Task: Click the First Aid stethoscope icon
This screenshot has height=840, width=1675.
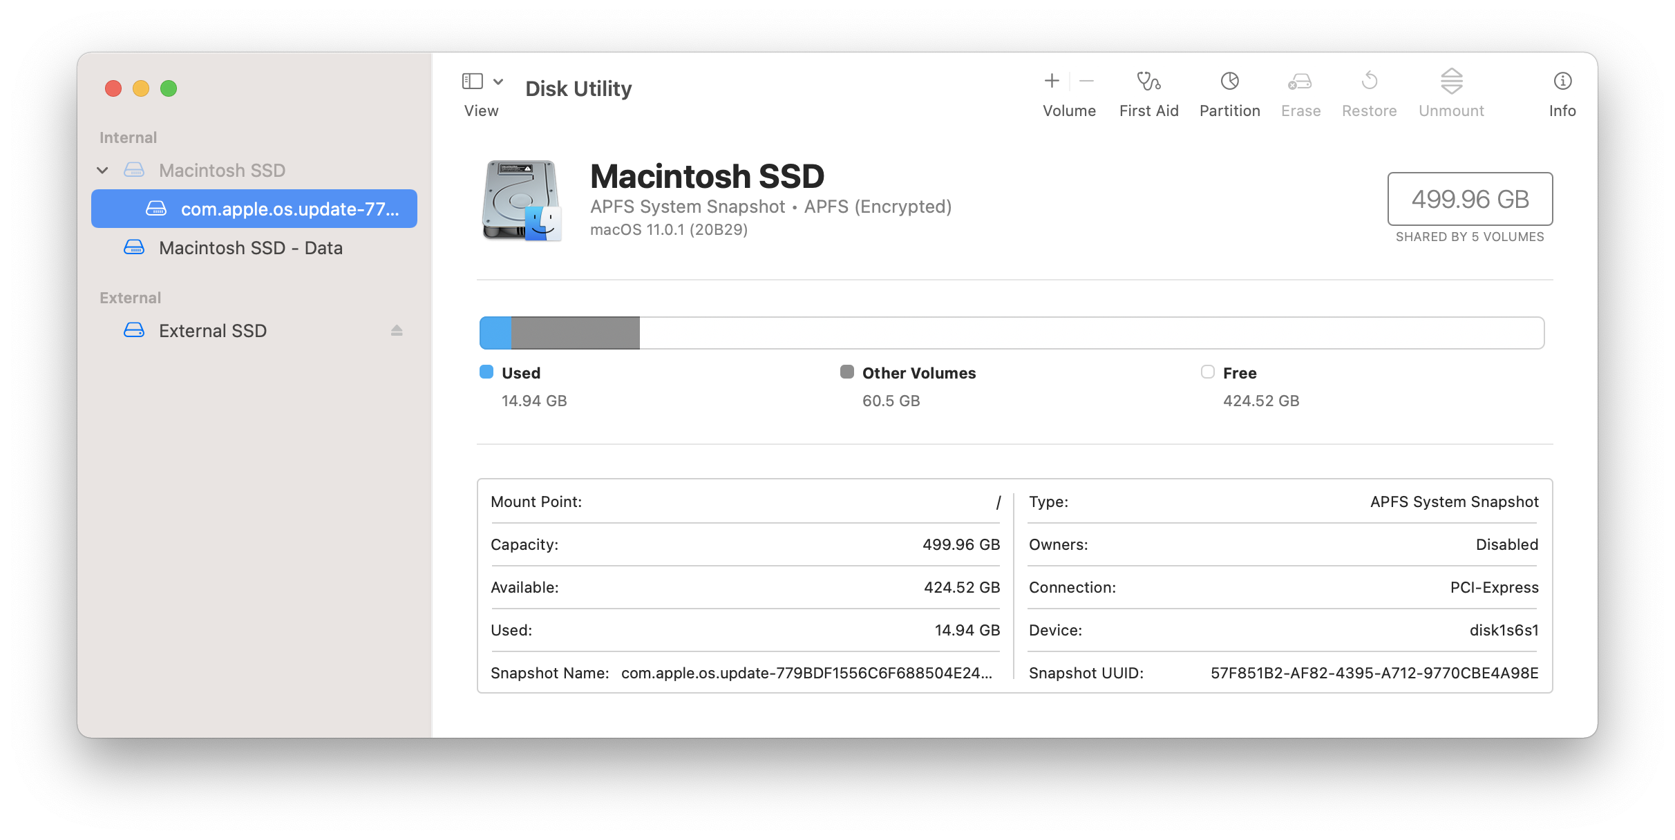Action: click(1148, 82)
